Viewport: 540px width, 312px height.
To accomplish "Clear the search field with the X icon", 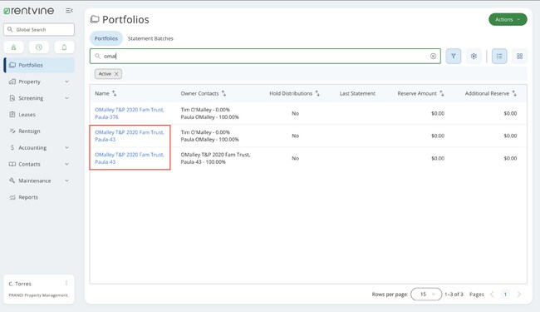I will [x=433, y=57].
